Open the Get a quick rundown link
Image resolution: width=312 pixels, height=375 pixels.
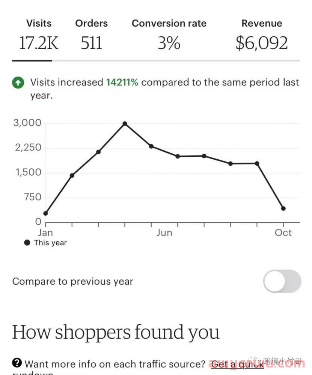point(237,364)
